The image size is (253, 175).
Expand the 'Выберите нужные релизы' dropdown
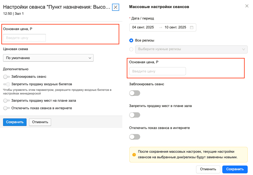[191, 49]
